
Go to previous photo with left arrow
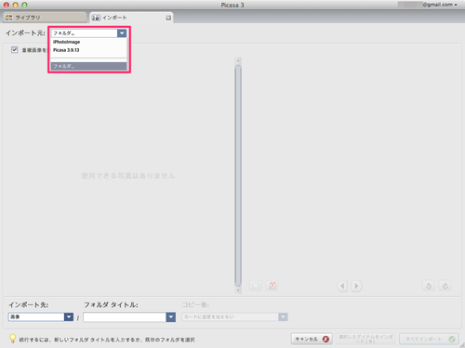click(x=342, y=286)
